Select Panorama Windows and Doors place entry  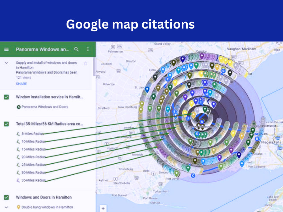coord(45,107)
